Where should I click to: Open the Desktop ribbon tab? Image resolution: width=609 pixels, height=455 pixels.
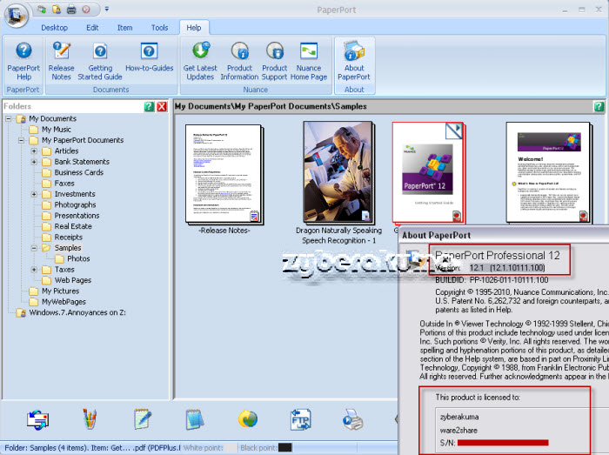[54, 28]
